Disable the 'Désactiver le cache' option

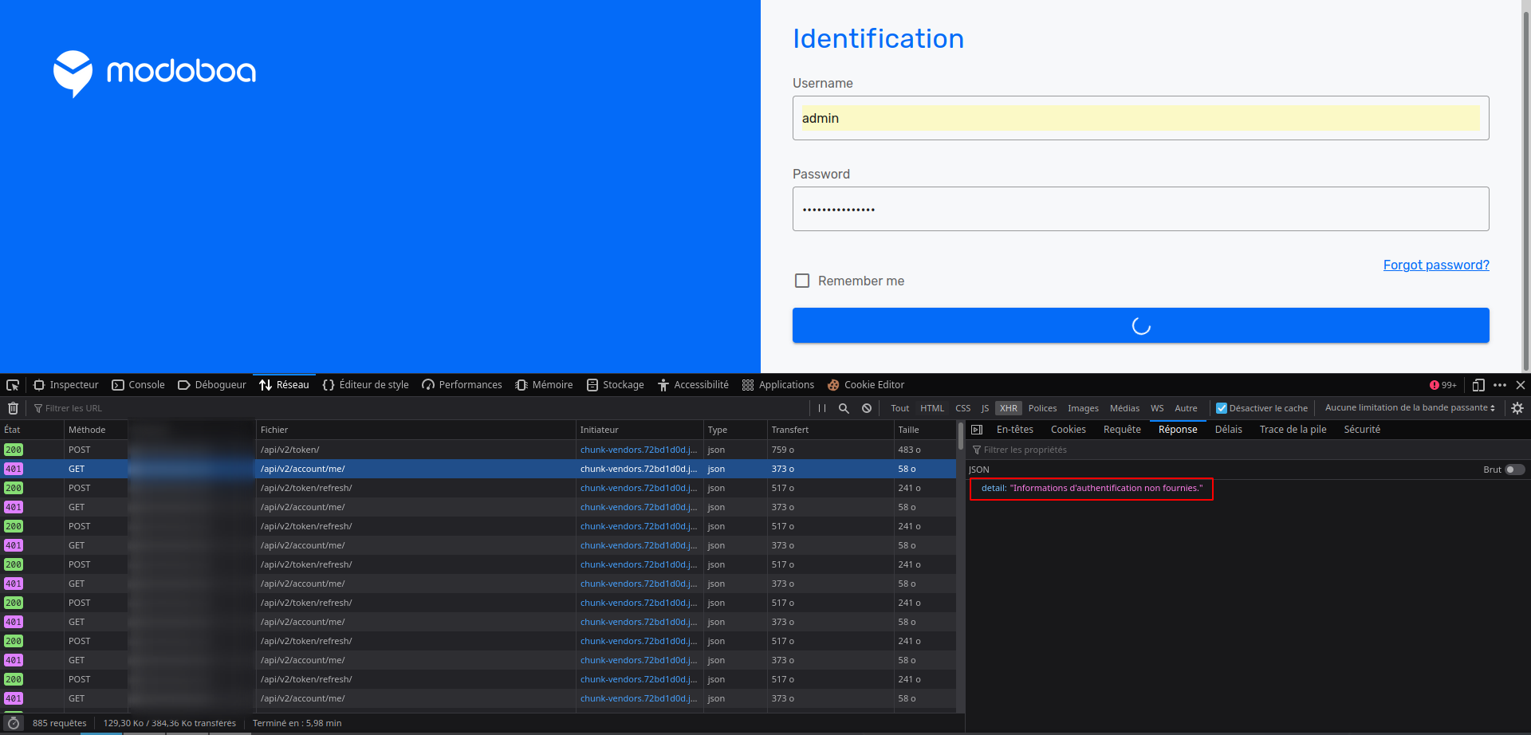click(1222, 407)
